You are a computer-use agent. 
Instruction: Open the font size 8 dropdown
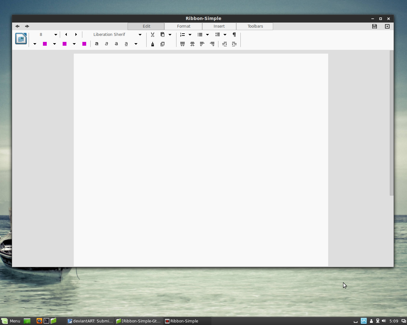56,35
